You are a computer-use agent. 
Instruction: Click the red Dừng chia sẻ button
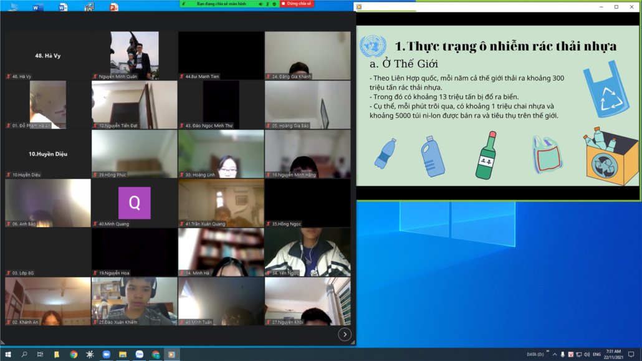click(x=297, y=4)
